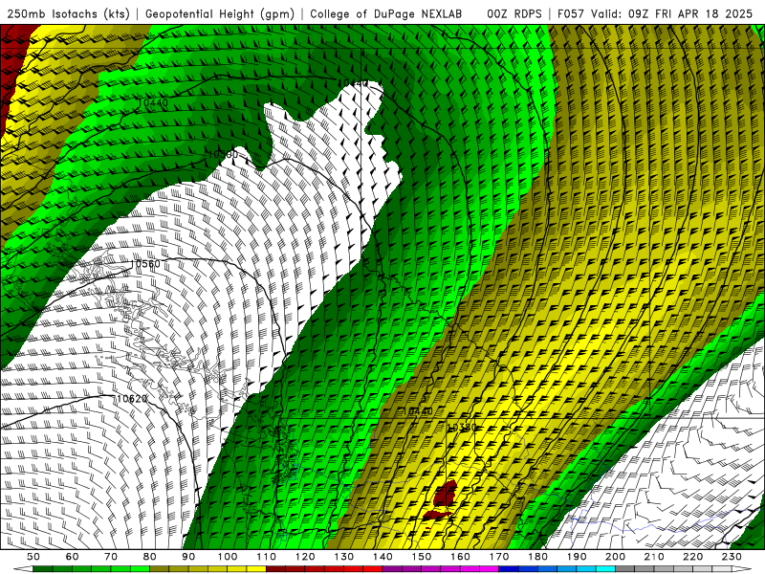Click the dark gray swatch starting at '200'
Screen dimensions: 765x574
coord(625,569)
